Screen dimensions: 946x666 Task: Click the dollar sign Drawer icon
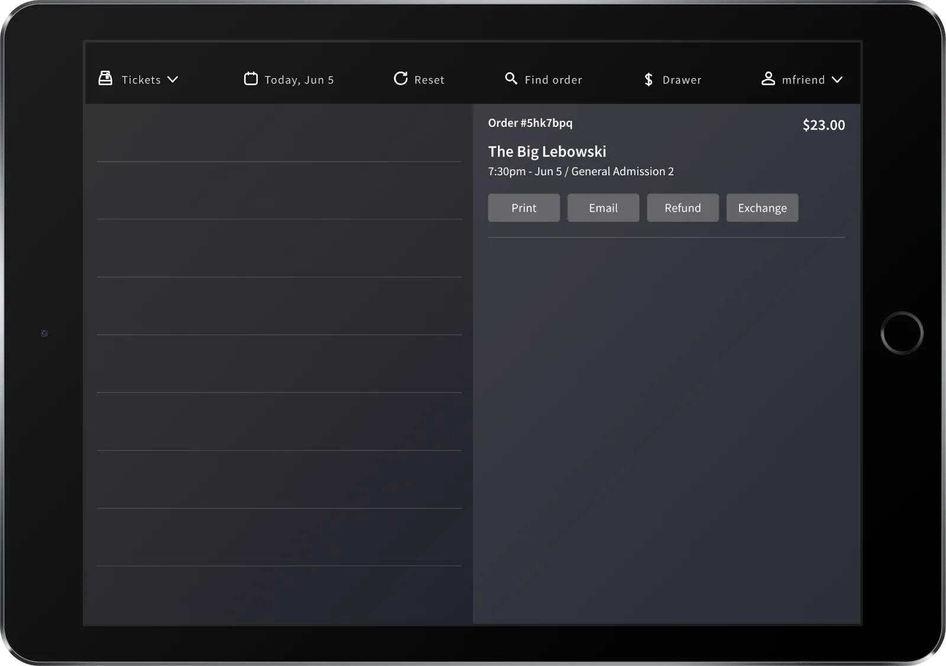(649, 79)
